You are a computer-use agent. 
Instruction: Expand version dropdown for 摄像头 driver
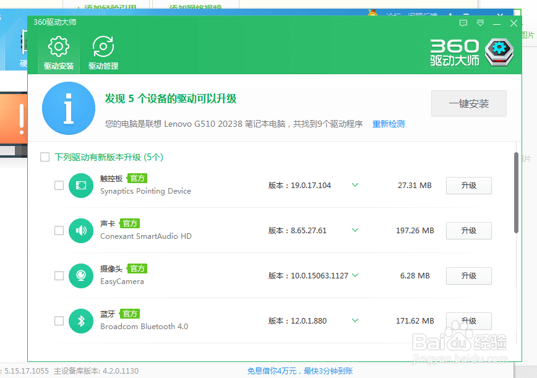[355, 275]
